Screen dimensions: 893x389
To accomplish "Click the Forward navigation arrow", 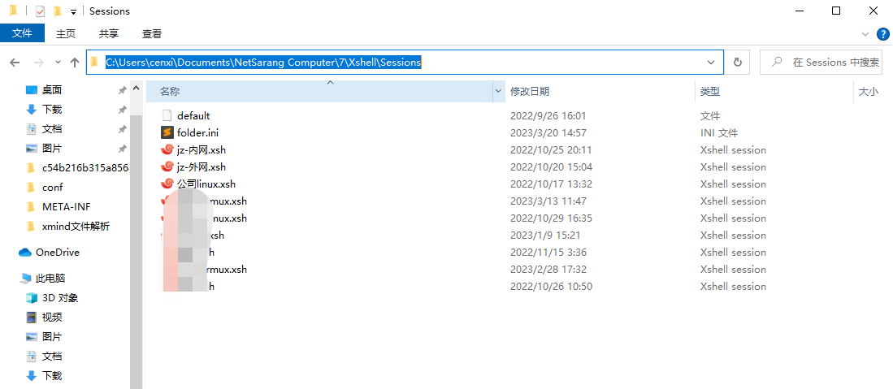I will [x=38, y=63].
